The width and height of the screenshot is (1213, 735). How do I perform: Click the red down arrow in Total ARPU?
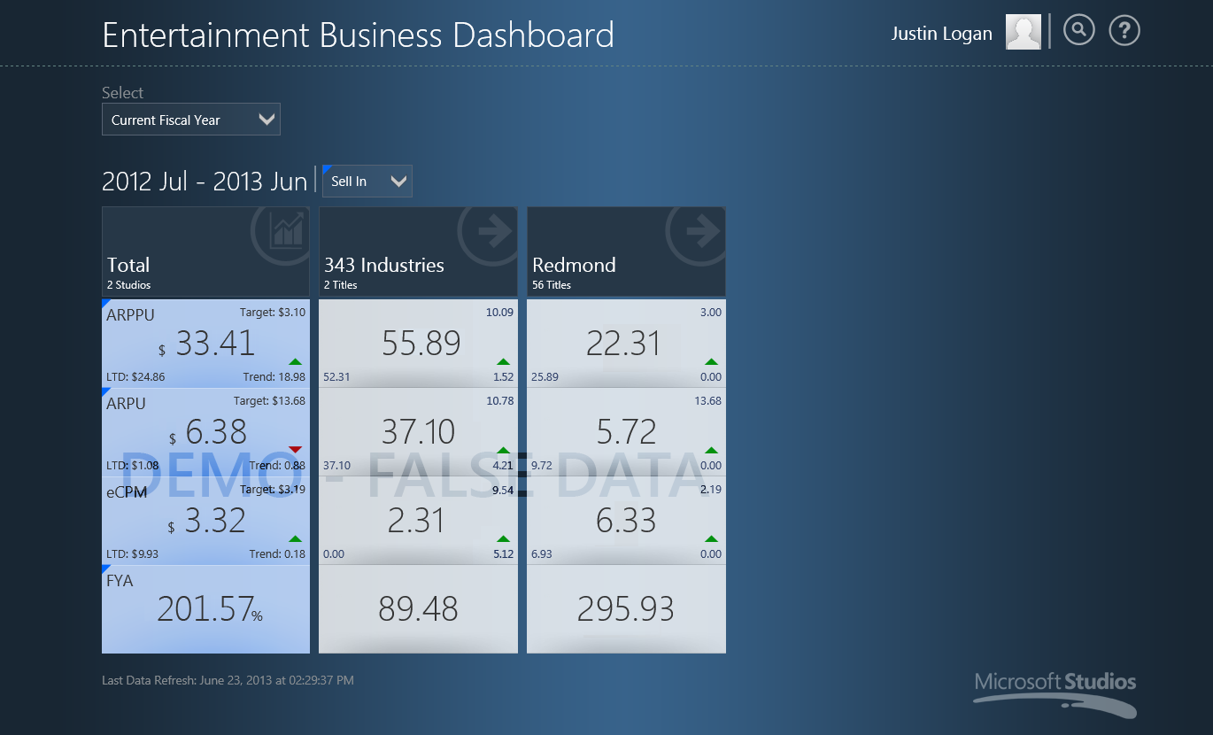295,450
